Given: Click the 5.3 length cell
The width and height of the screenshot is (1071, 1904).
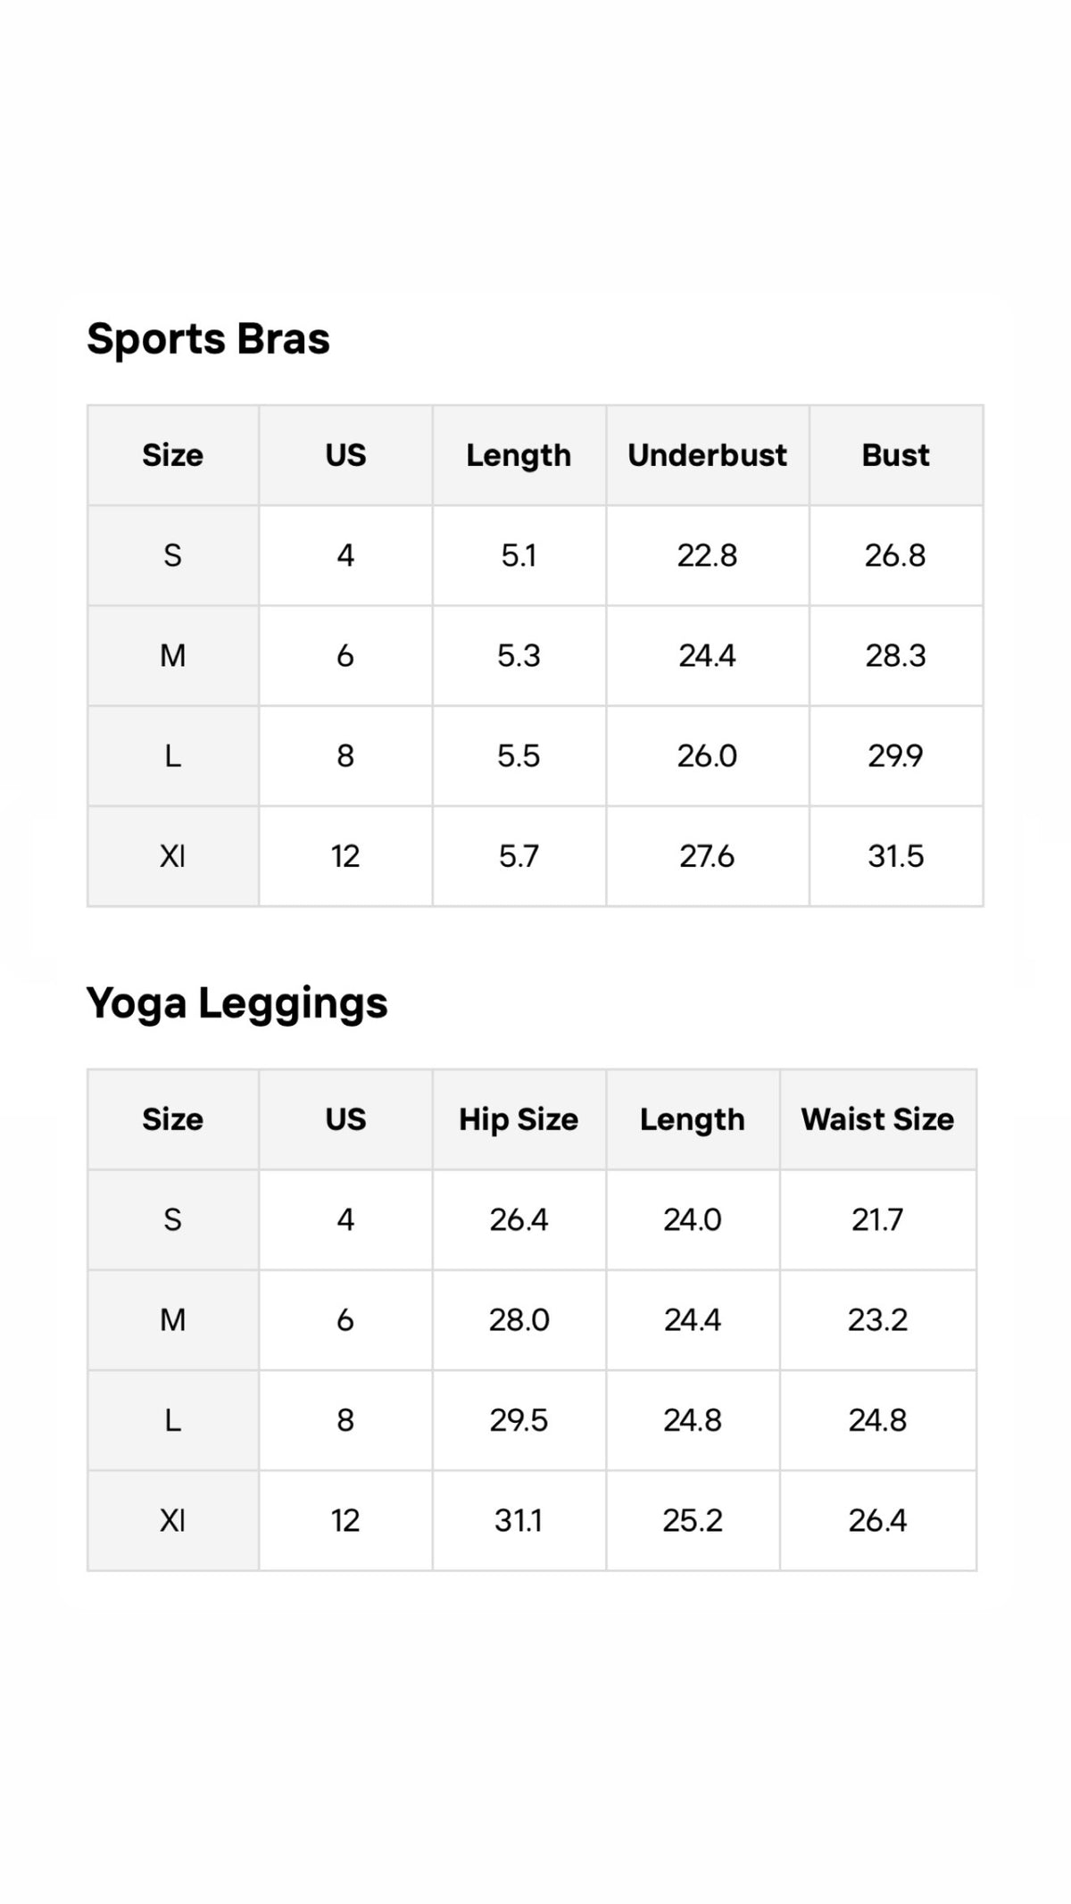Looking at the screenshot, I should click(519, 656).
